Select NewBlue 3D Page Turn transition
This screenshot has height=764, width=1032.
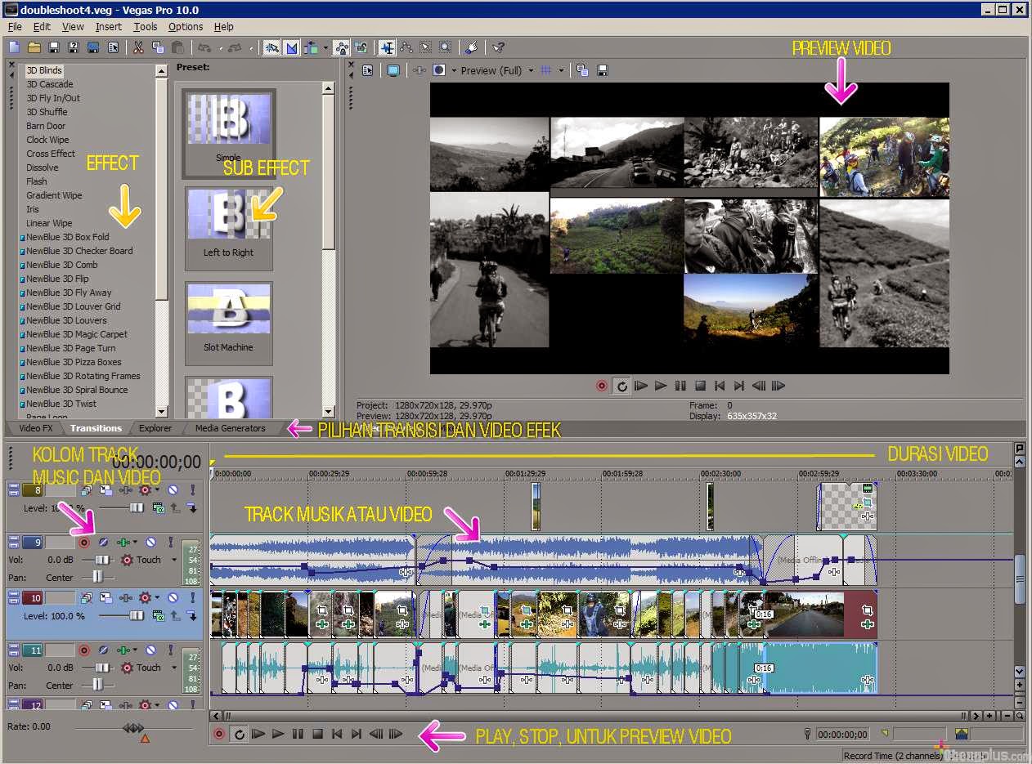[x=70, y=348]
